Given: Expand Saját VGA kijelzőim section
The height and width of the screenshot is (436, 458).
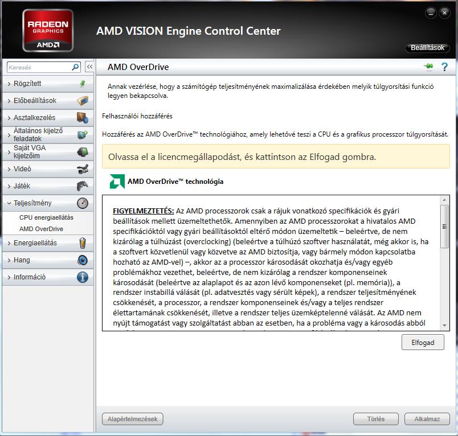Looking at the screenshot, I should [x=48, y=152].
